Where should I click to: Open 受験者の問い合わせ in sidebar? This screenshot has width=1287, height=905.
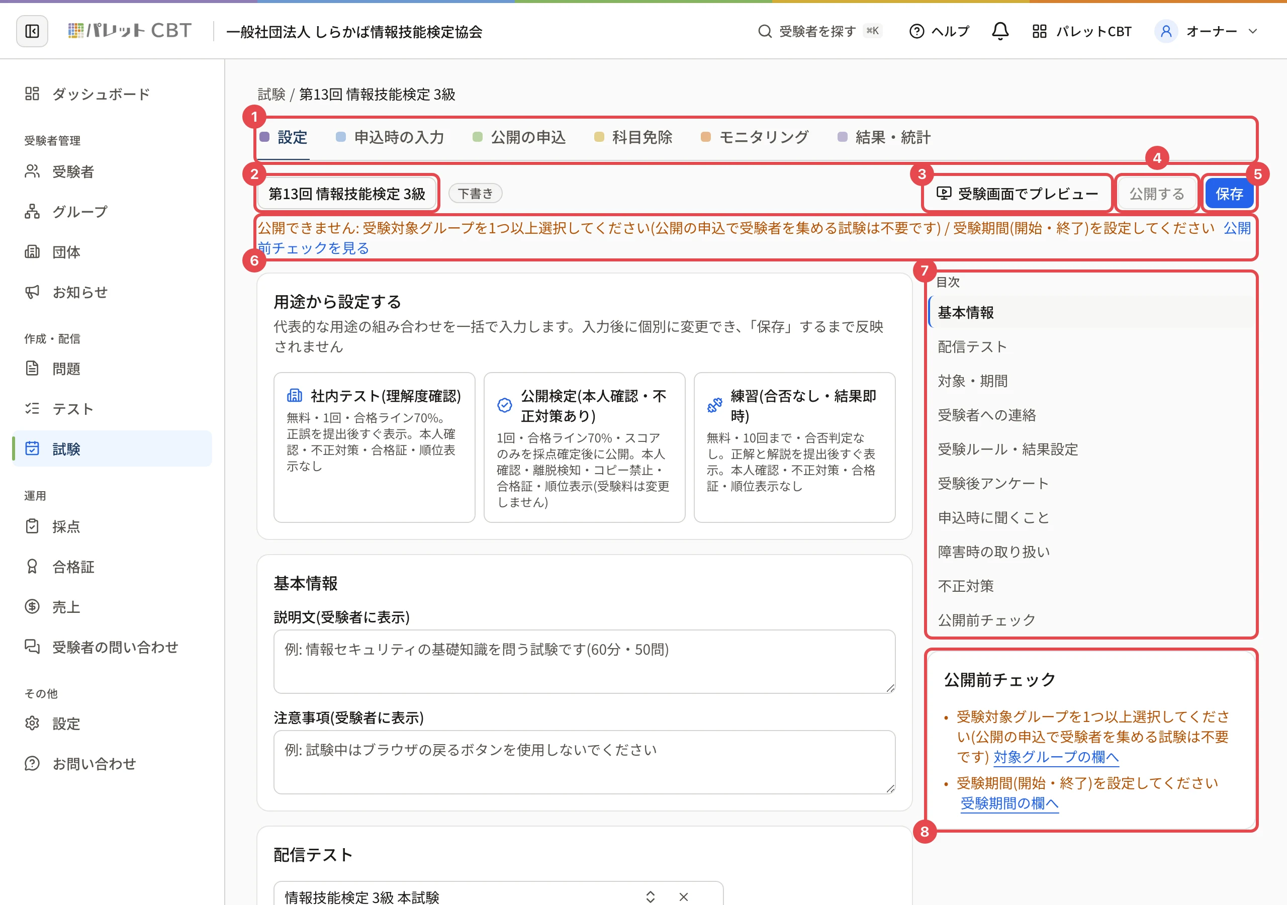112,647
